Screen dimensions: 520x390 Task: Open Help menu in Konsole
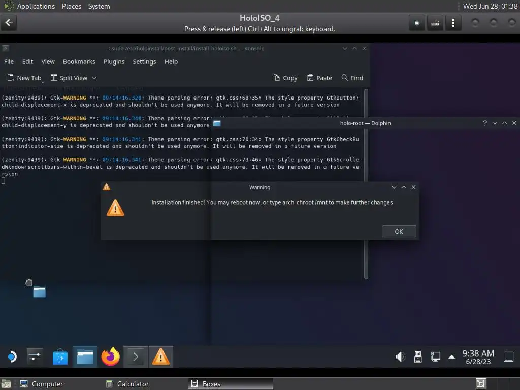(171, 61)
